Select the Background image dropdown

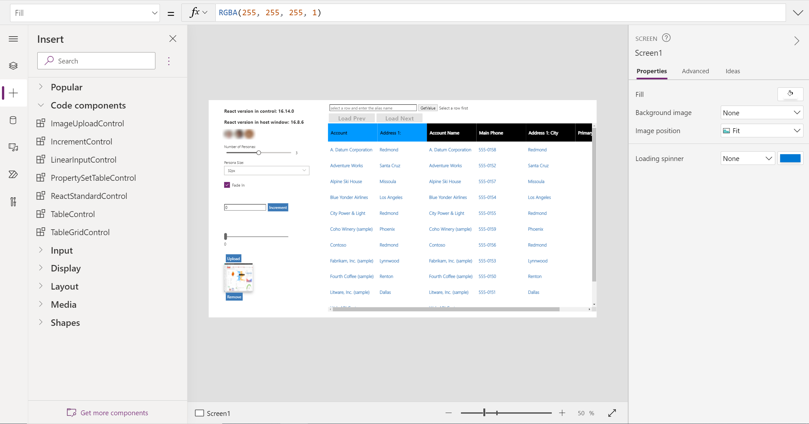(x=762, y=113)
